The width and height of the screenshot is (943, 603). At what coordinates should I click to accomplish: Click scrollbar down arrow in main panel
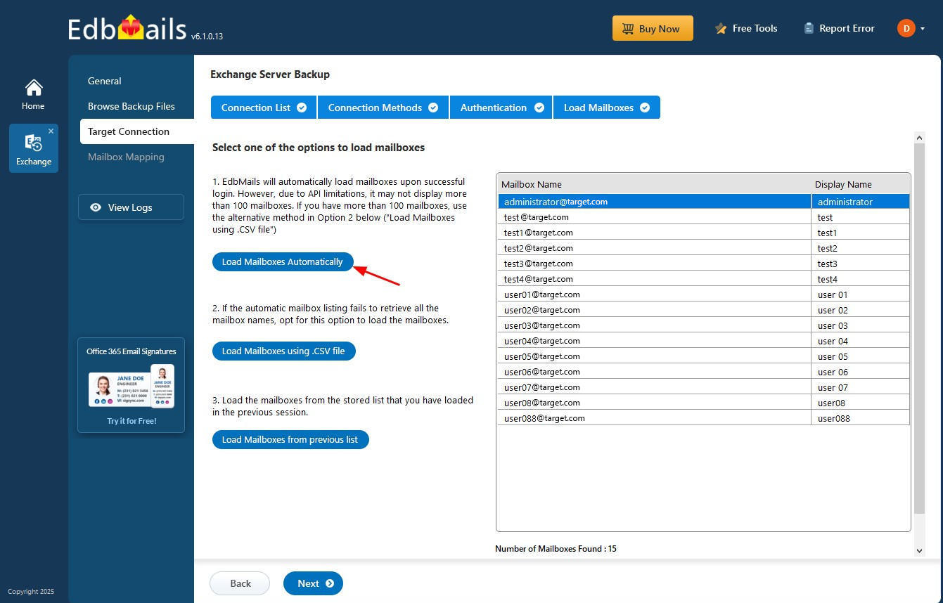point(919,551)
